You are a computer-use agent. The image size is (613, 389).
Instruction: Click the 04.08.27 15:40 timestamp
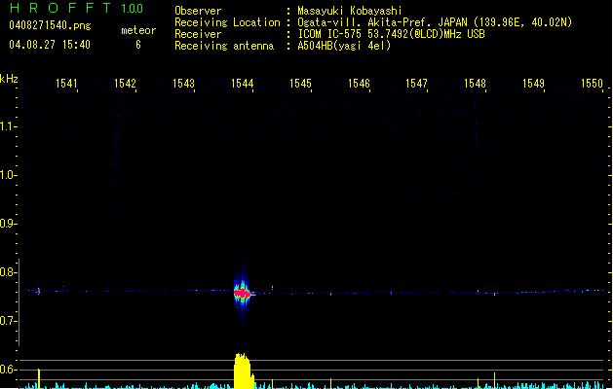point(49,45)
